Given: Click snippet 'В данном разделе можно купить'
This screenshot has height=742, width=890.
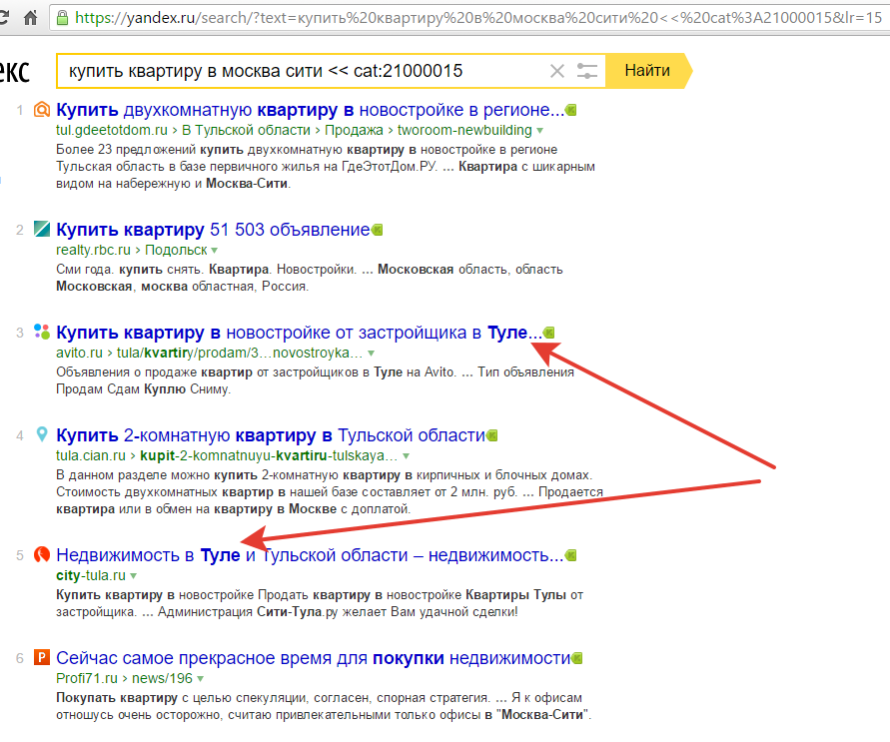Looking at the screenshot, I should click(x=157, y=475).
